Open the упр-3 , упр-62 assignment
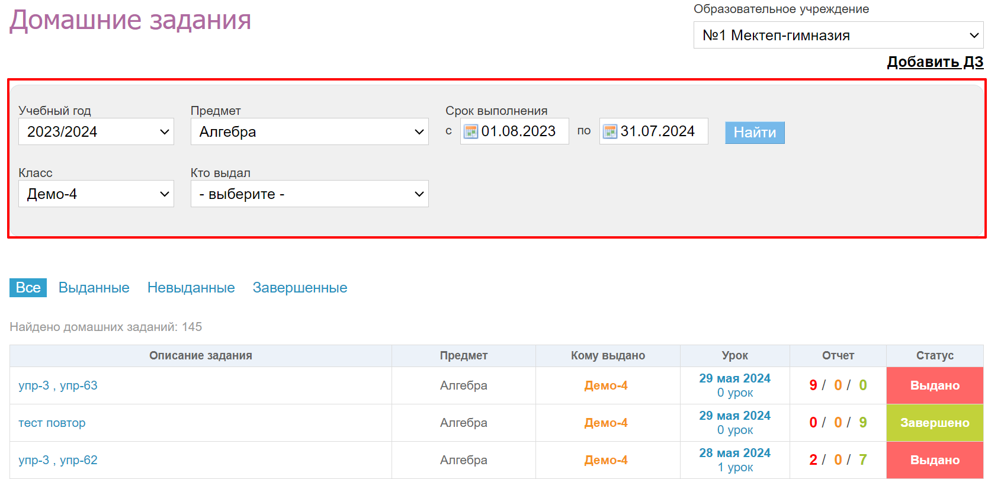The width and height of the screenshot is (988, 479). click(58, 460)
